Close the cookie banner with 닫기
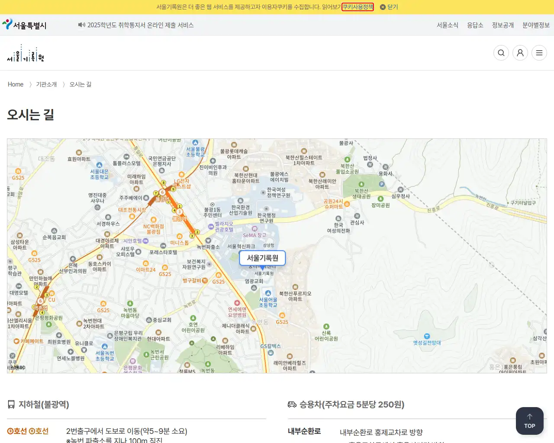 coord(389,7)
